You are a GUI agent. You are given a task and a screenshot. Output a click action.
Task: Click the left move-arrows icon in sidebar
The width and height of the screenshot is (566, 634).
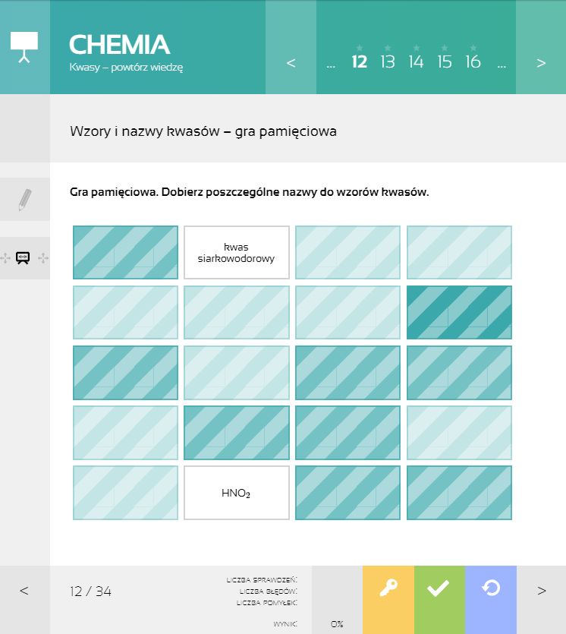click(x=5, y=258)
